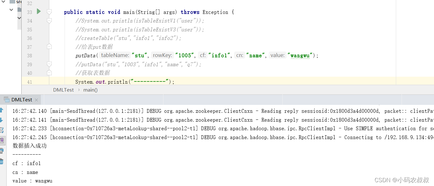Click console log line at 16:27:42.140
Image resolution: width=434 pixels, height=186 pixels.
223,111
